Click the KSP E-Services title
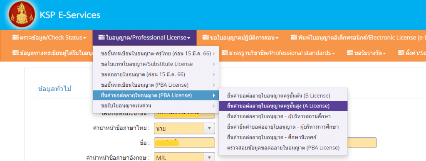The height and width of the screenshot is (161, 426). (x=70, y=15)
